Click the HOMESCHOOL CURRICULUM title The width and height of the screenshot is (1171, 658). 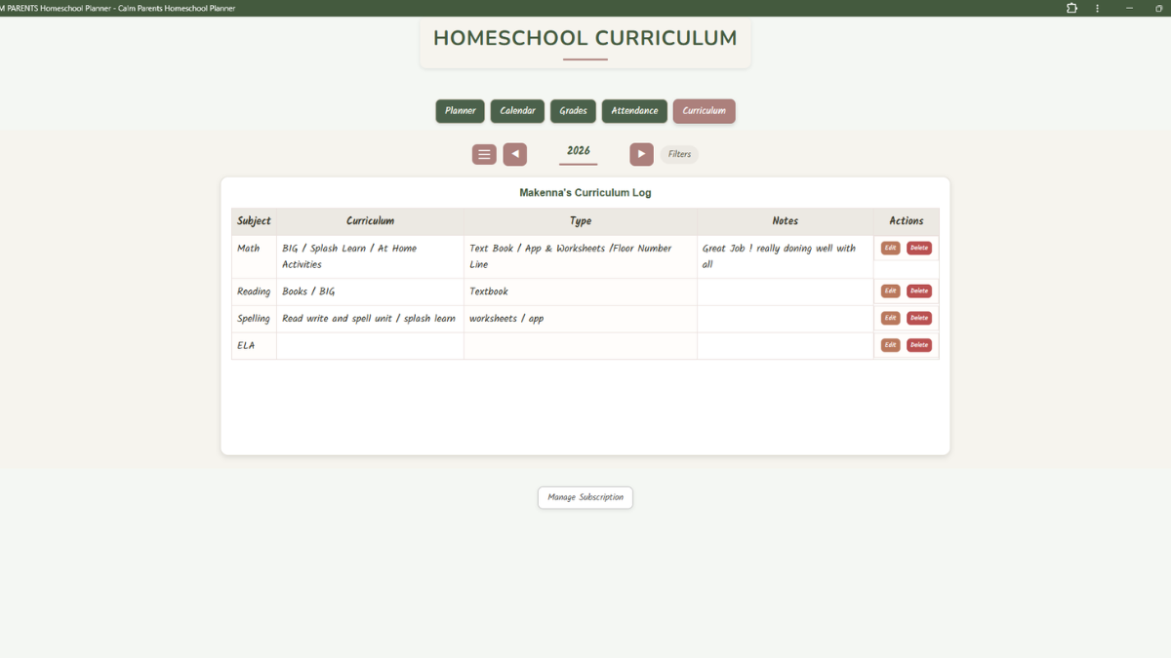(585, 39)
